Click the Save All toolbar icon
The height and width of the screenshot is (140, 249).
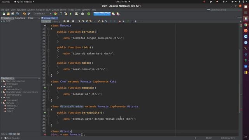[18, 14]
